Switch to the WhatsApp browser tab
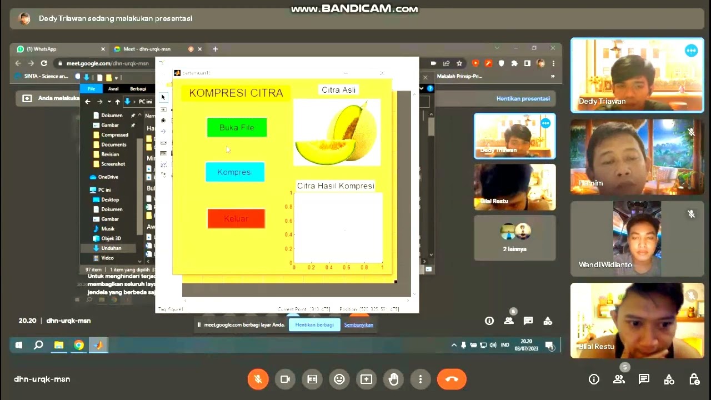Image resolution: width=711 pixels, height=400 pixels. click(60, 49)
